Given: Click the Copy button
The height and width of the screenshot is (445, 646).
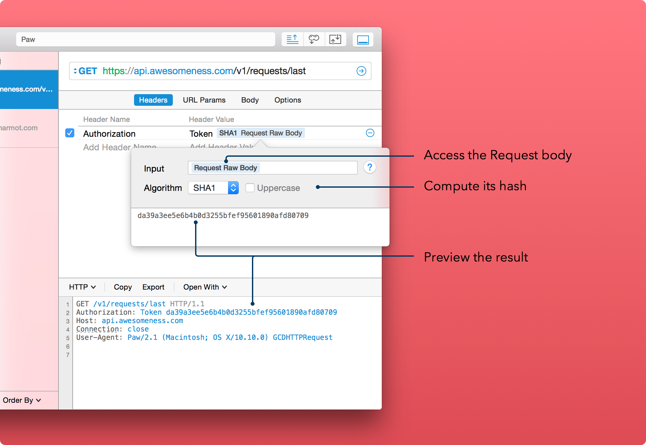Looking at the screenshot, I should [123, 287].
